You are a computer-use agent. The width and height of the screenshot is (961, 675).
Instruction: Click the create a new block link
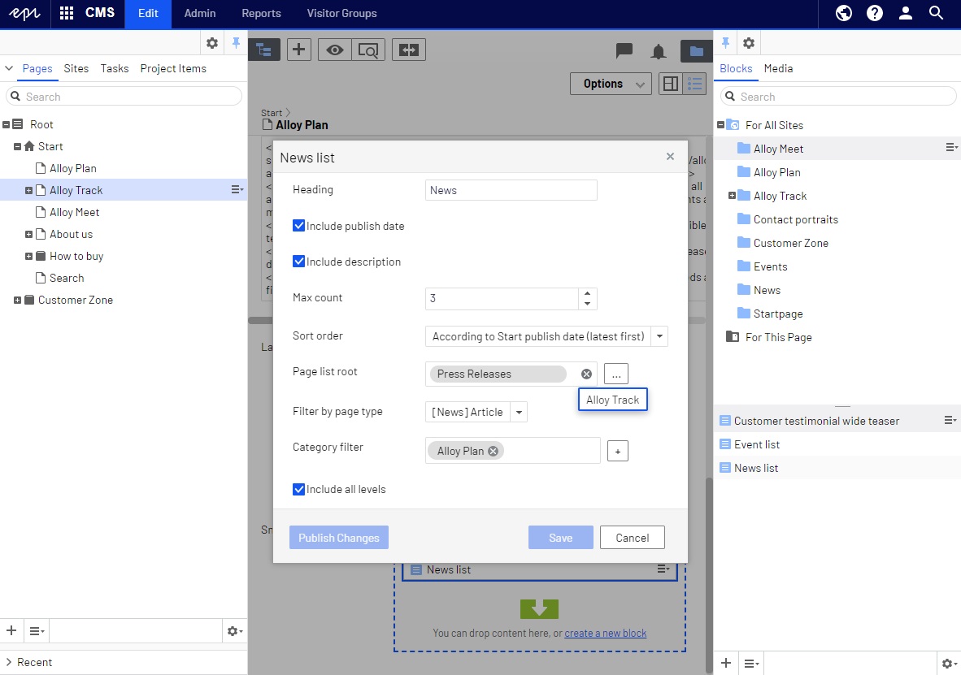pyautogui.click(x=605, y=633)
